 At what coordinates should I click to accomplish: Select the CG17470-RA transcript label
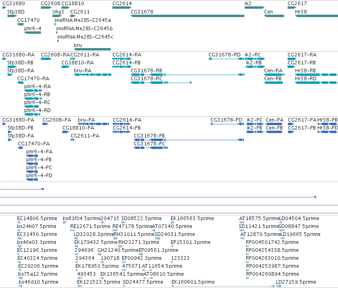point(33,79)
